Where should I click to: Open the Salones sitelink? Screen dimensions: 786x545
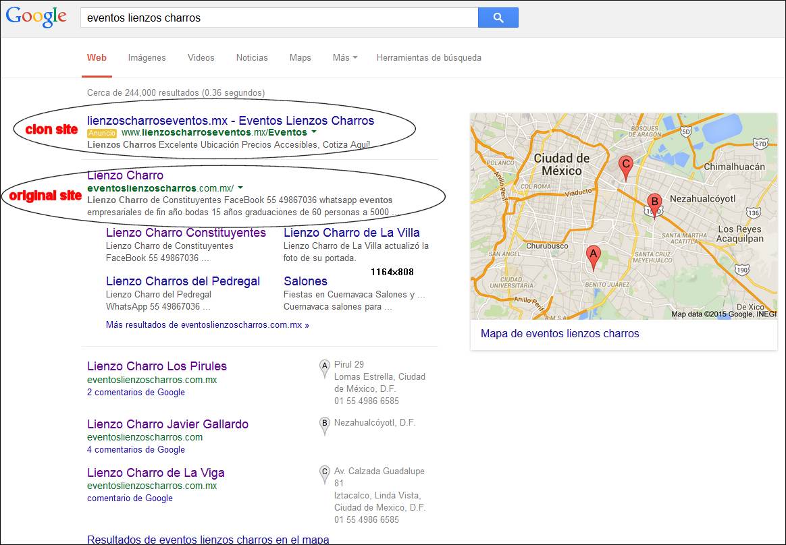[x=305, y=281]
